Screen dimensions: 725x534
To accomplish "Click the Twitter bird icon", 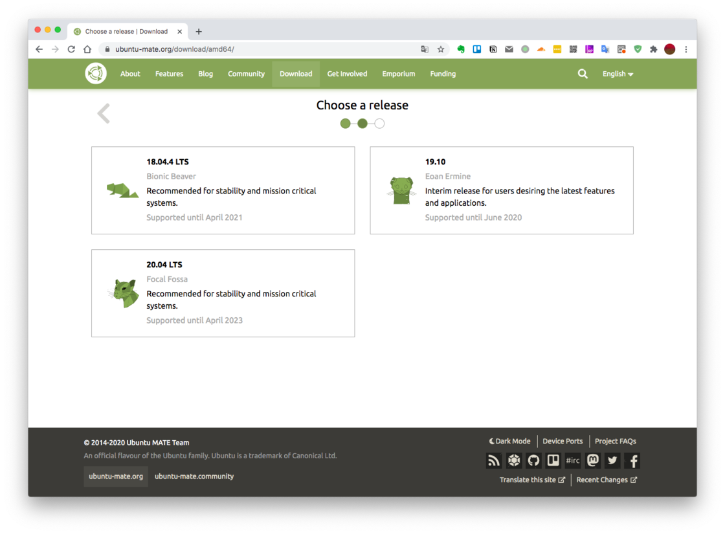I will pyautogui.click(x=612, y=460).
